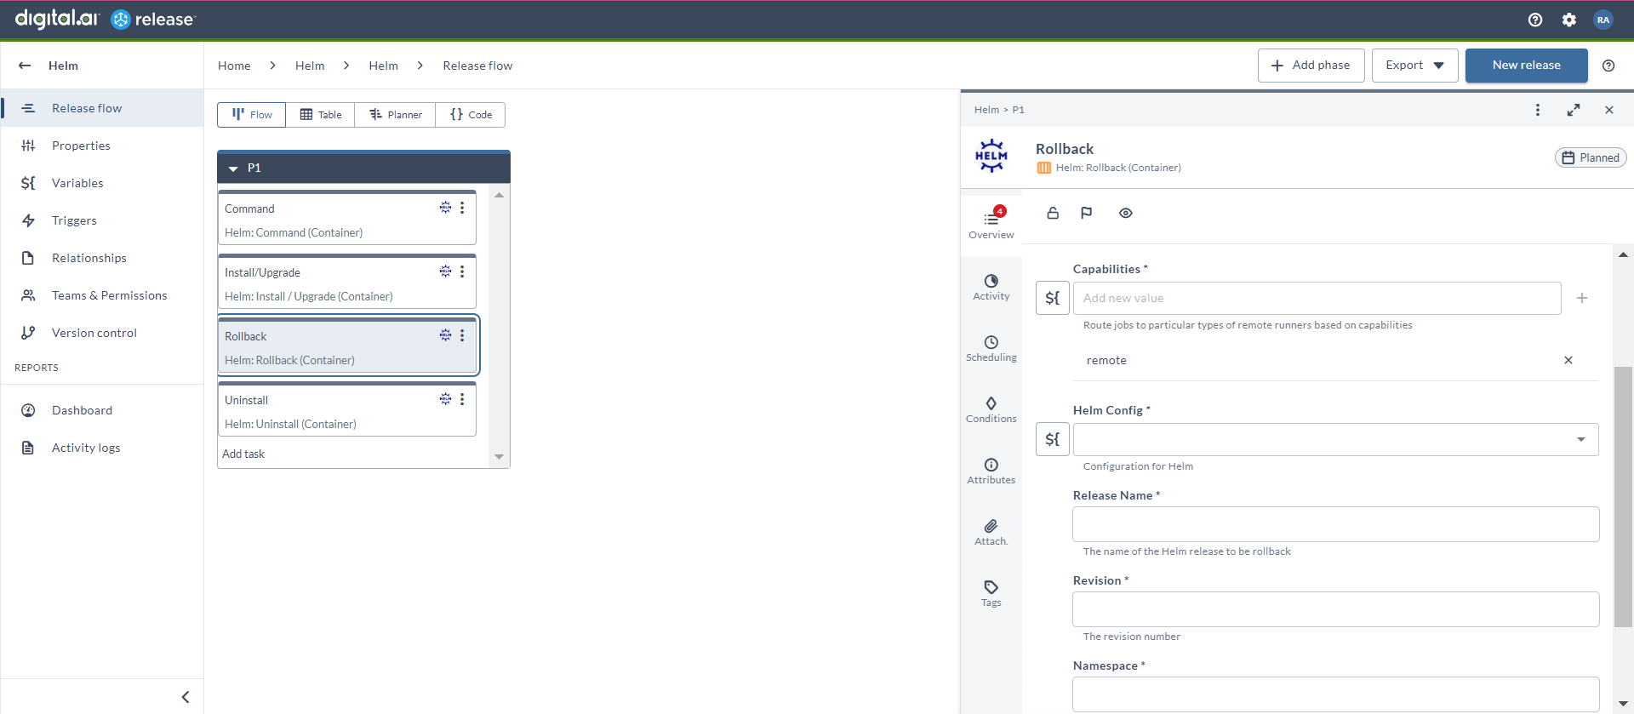Image resolution: width=1634 pixels, height=714 pixels.
Task: Open three-dot menu on Command task
Action: pyautogui.click(x=462, y=208)
